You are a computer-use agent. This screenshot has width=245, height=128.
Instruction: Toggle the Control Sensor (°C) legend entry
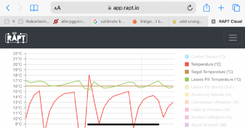(205, 57)
